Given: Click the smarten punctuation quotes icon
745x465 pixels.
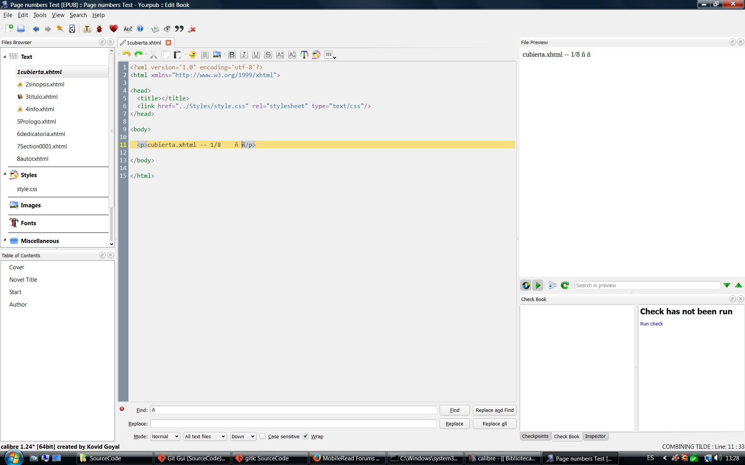Looking at the screenshot, I should tap(179, 29).
